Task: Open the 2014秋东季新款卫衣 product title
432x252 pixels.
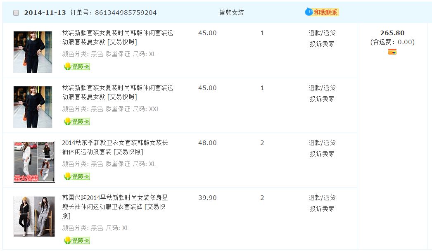Action: [x=115, y=143]
